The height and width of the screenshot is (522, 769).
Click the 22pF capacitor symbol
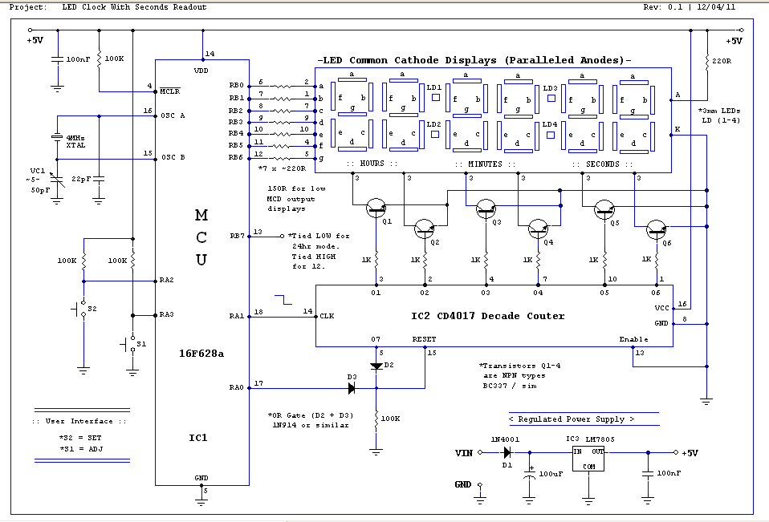coord(99,180)
